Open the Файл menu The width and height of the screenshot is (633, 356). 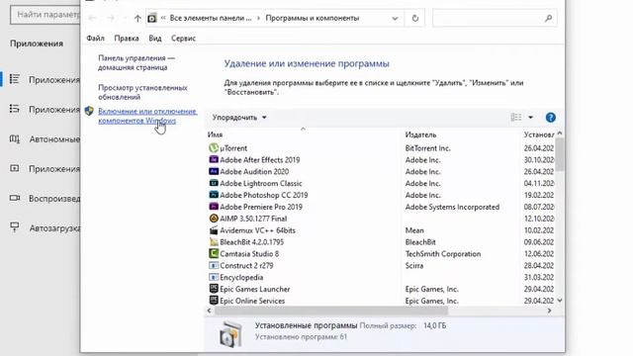point(95,39)
